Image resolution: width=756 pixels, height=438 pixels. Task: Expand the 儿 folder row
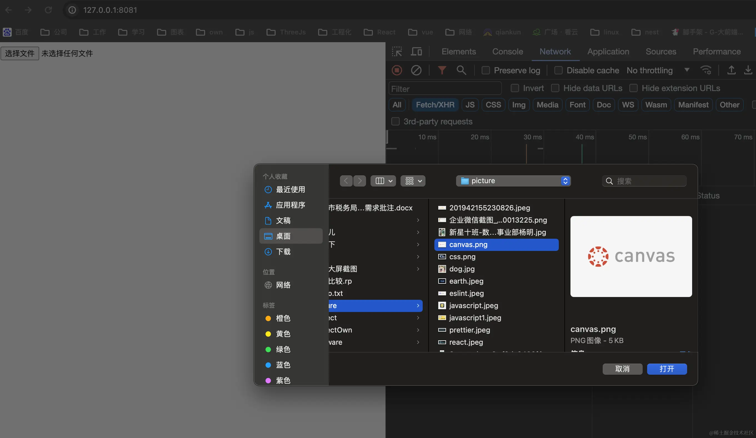click(x=418, y=232)
